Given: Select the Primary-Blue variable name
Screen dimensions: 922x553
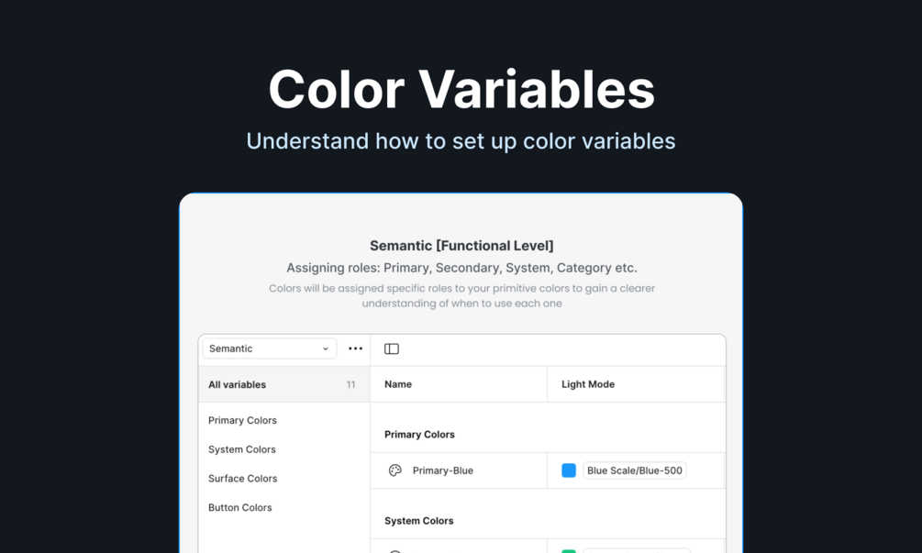Looking at the screenshot, I should point(443,470).
